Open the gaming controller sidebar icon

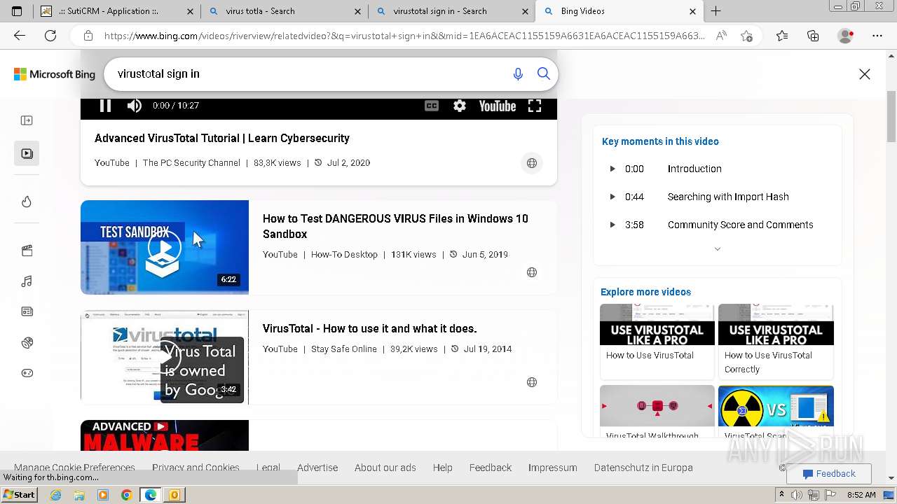pos(27,373)
